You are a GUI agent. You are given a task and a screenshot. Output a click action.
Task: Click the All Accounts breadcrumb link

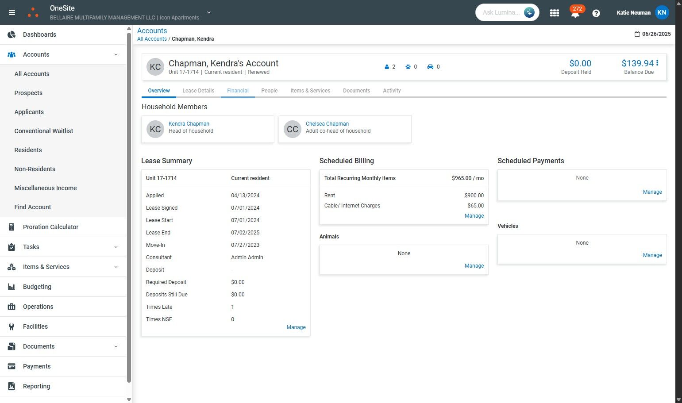click(152, 39)
